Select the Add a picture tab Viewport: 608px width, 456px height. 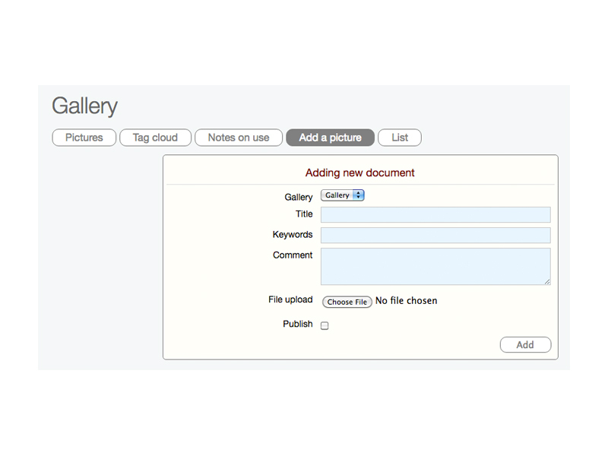330,138
